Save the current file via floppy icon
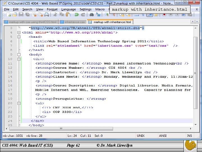Viewport: 202px width, 152px height. click(21, 14)
